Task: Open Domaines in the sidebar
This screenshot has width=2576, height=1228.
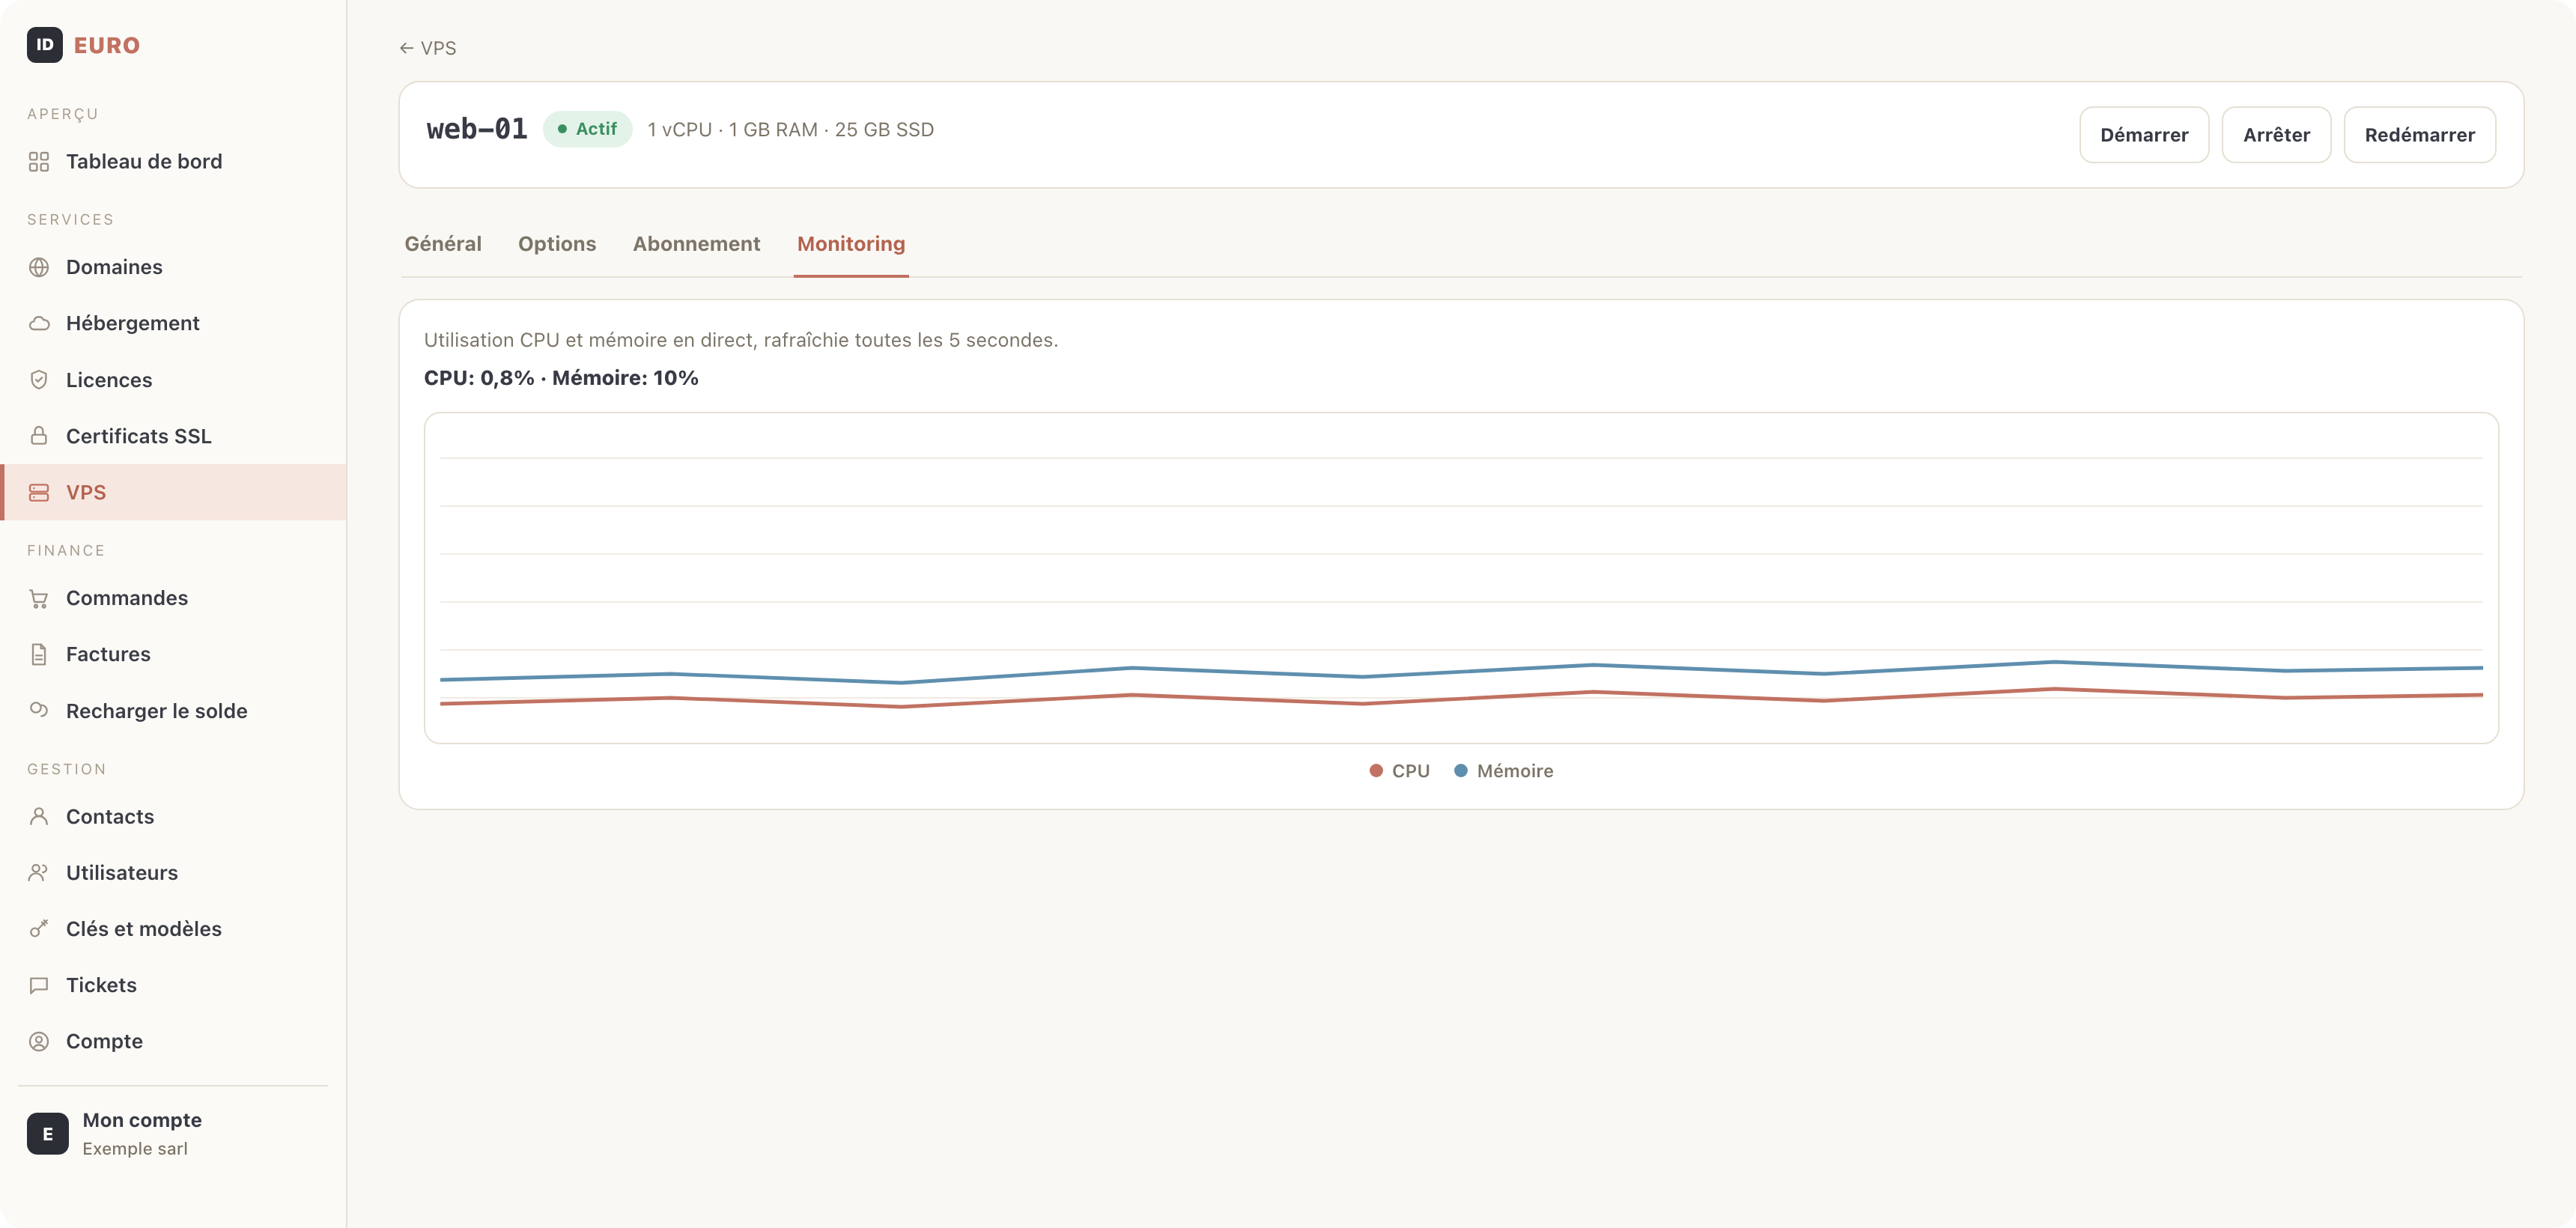Action: coord(174,267)
